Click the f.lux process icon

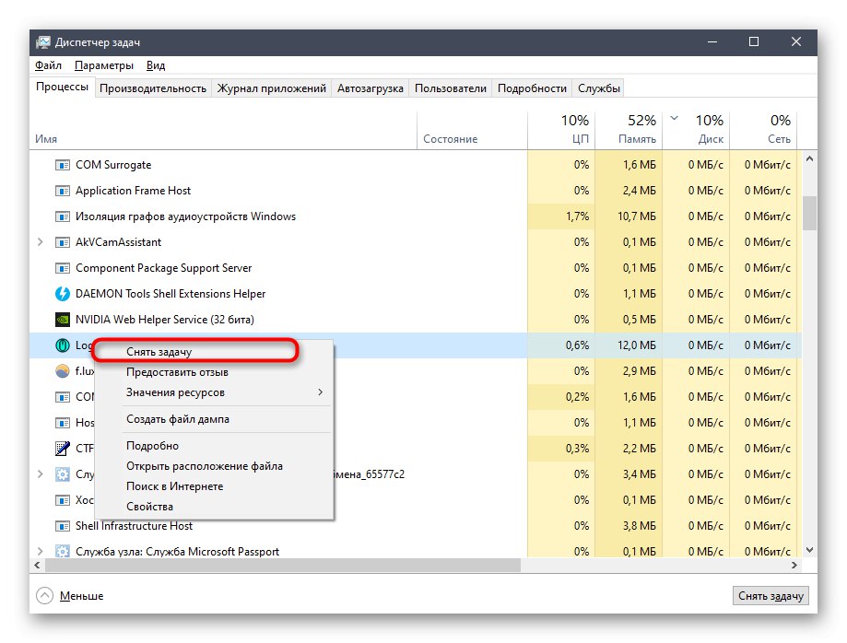tap(63, 372)
